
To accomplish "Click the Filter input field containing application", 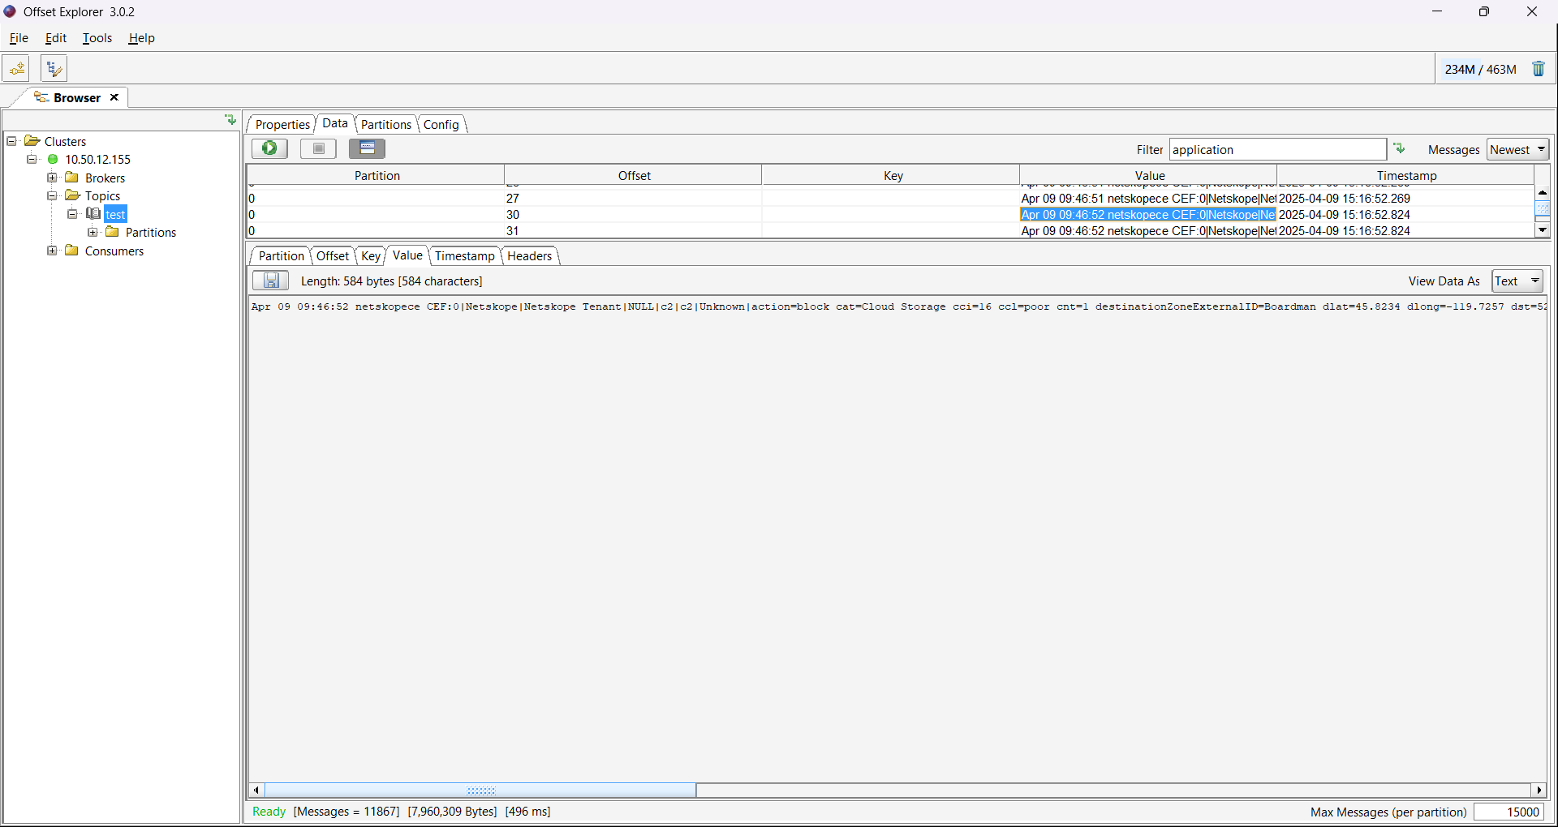I will (1277, 149).
